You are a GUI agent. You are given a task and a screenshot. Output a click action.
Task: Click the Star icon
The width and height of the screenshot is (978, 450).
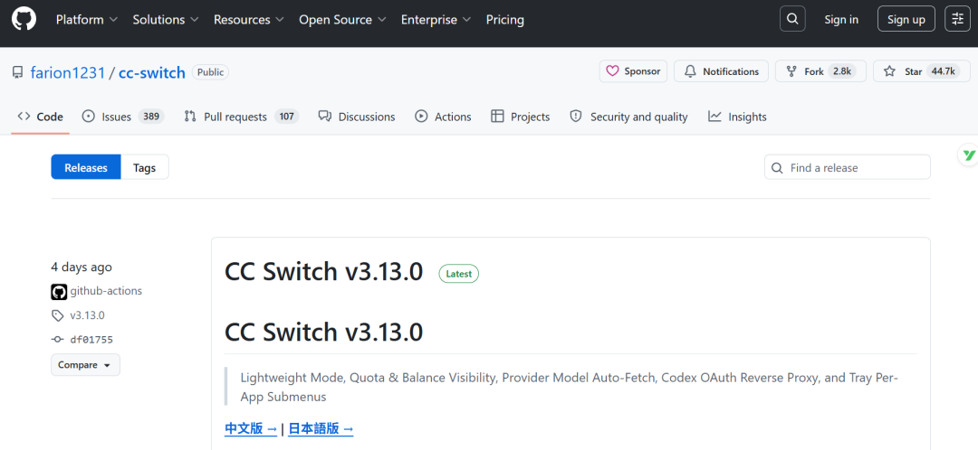click(x=889, y=71)
